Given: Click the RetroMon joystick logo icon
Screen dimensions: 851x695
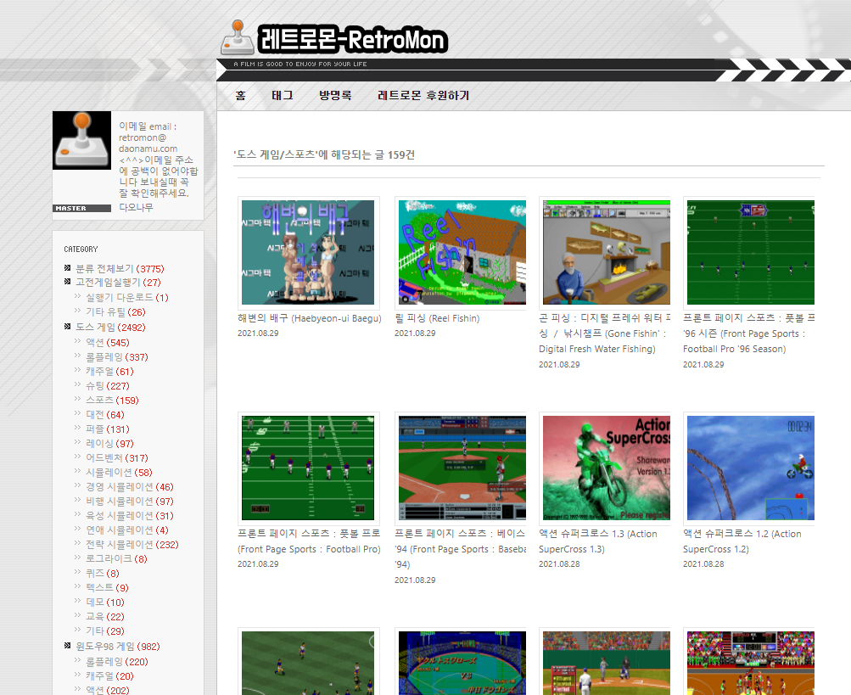Looking at the screenshot, I should coord(238,37).
